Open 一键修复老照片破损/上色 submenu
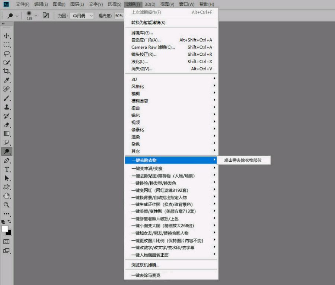 (171, 218)
